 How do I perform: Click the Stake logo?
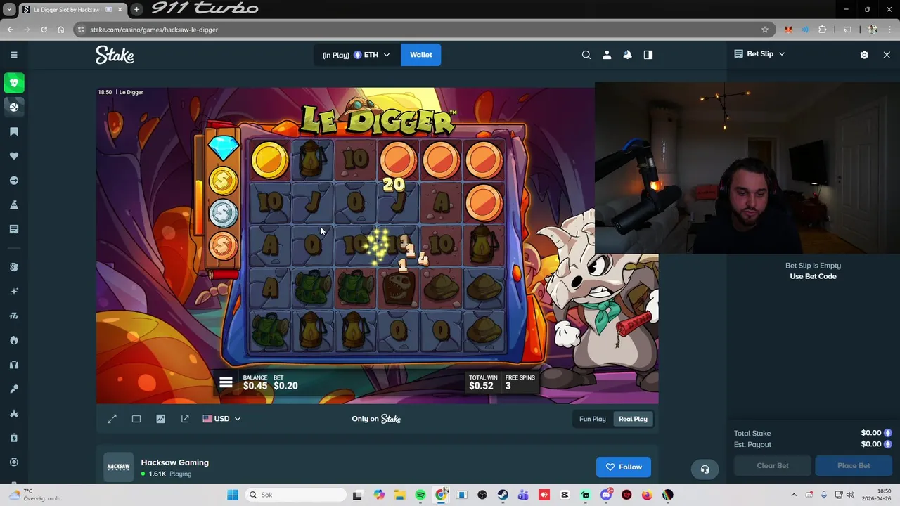[115, 55]
